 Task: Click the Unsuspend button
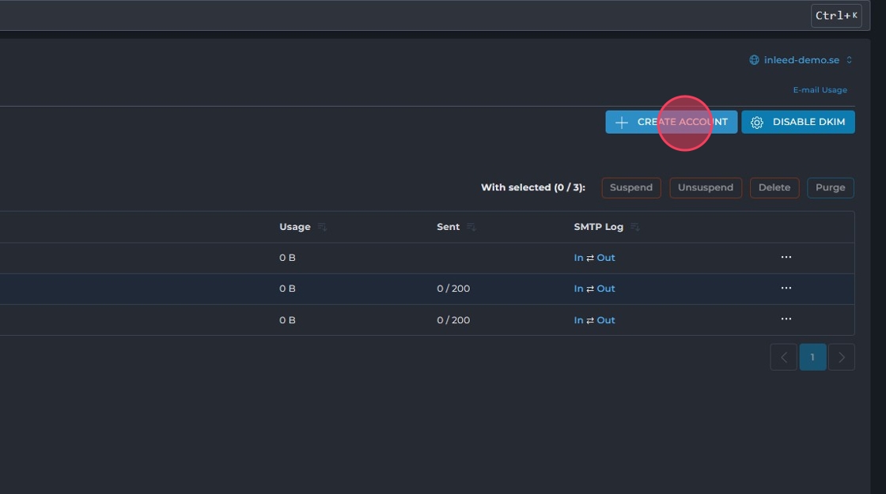pos(705,188)
